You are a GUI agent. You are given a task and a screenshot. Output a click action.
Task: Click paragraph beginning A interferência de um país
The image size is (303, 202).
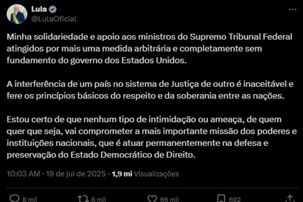pos(150,90)
